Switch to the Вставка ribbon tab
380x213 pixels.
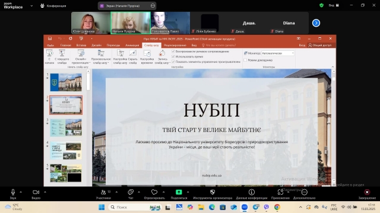point(81,45)
